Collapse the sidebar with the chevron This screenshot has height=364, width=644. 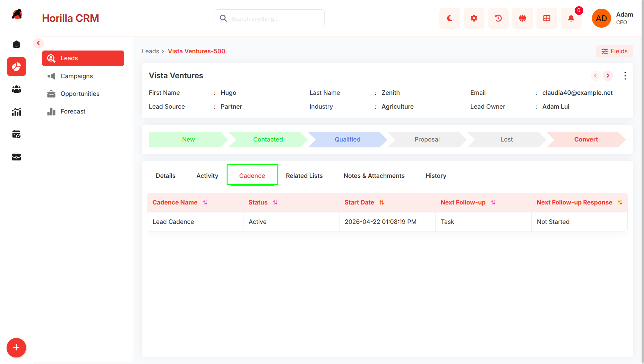click(38, 43)
